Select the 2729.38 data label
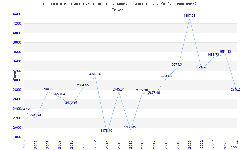 click(x=142, y=91)
